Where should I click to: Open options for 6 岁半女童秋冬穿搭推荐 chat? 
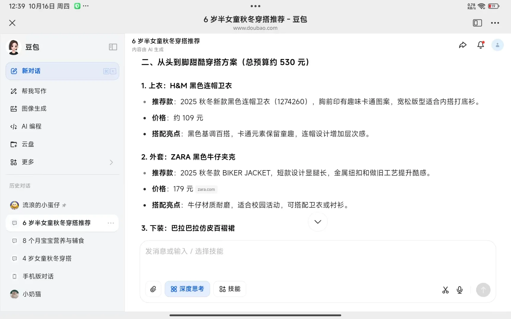point(111,223)
